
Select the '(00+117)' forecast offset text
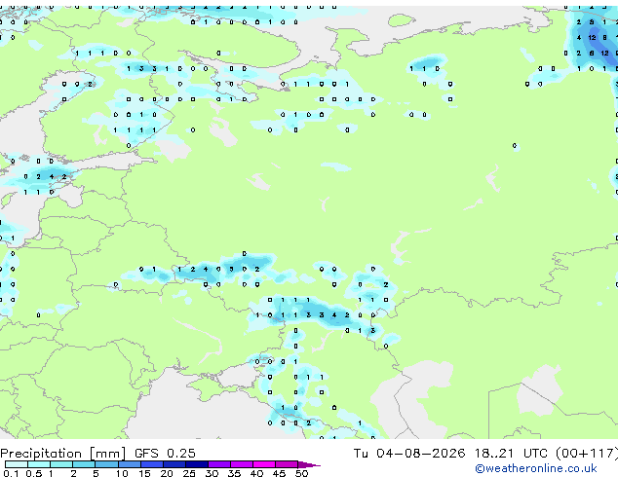point(587,454)
